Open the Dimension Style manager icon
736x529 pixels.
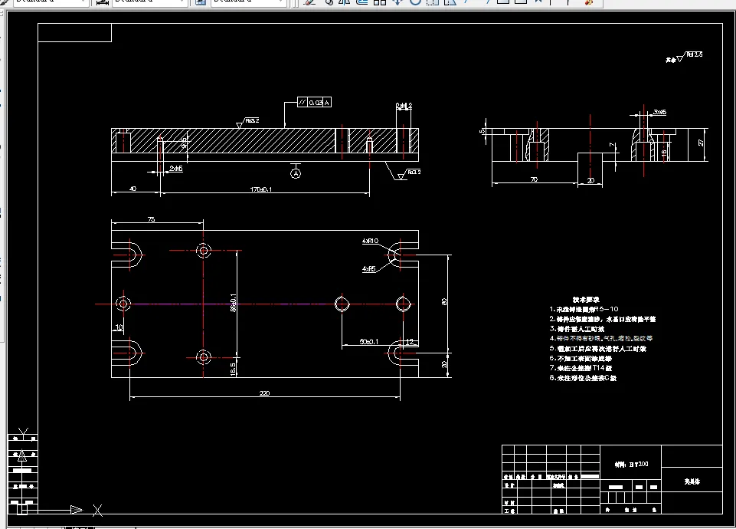coord(103,2)
